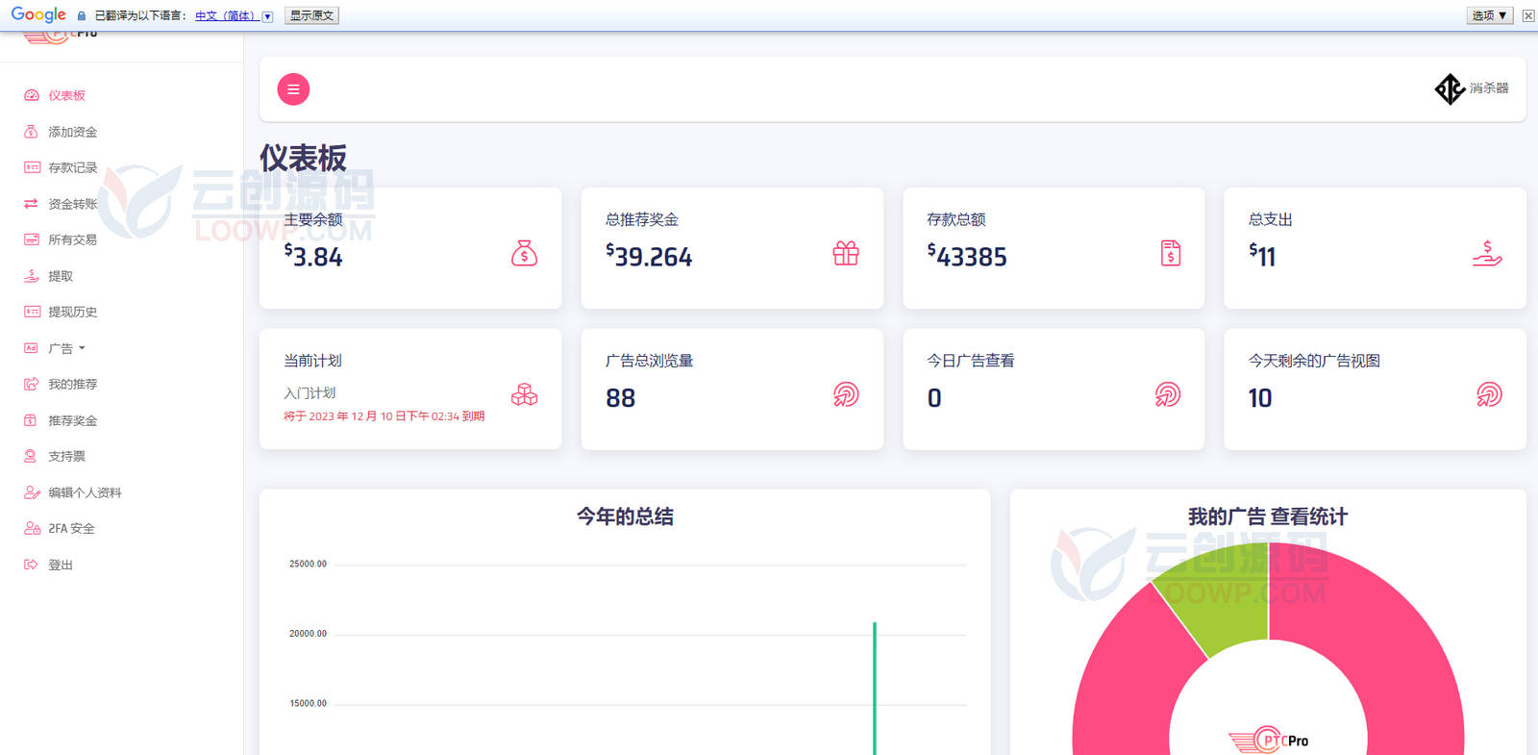Click the 入门计划 plan name text
This screenshot has height=755, width=1538.
pyautogui.click(x=310, y=393)
